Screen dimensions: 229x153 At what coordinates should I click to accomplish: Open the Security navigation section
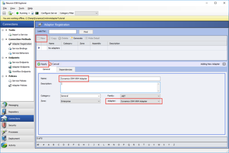17,125
